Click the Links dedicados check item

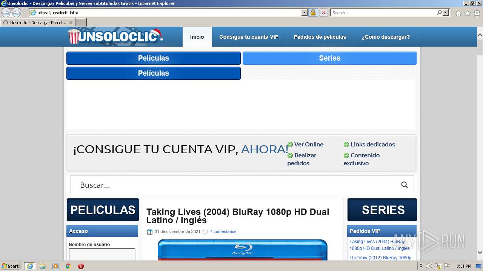pos(369,145)
